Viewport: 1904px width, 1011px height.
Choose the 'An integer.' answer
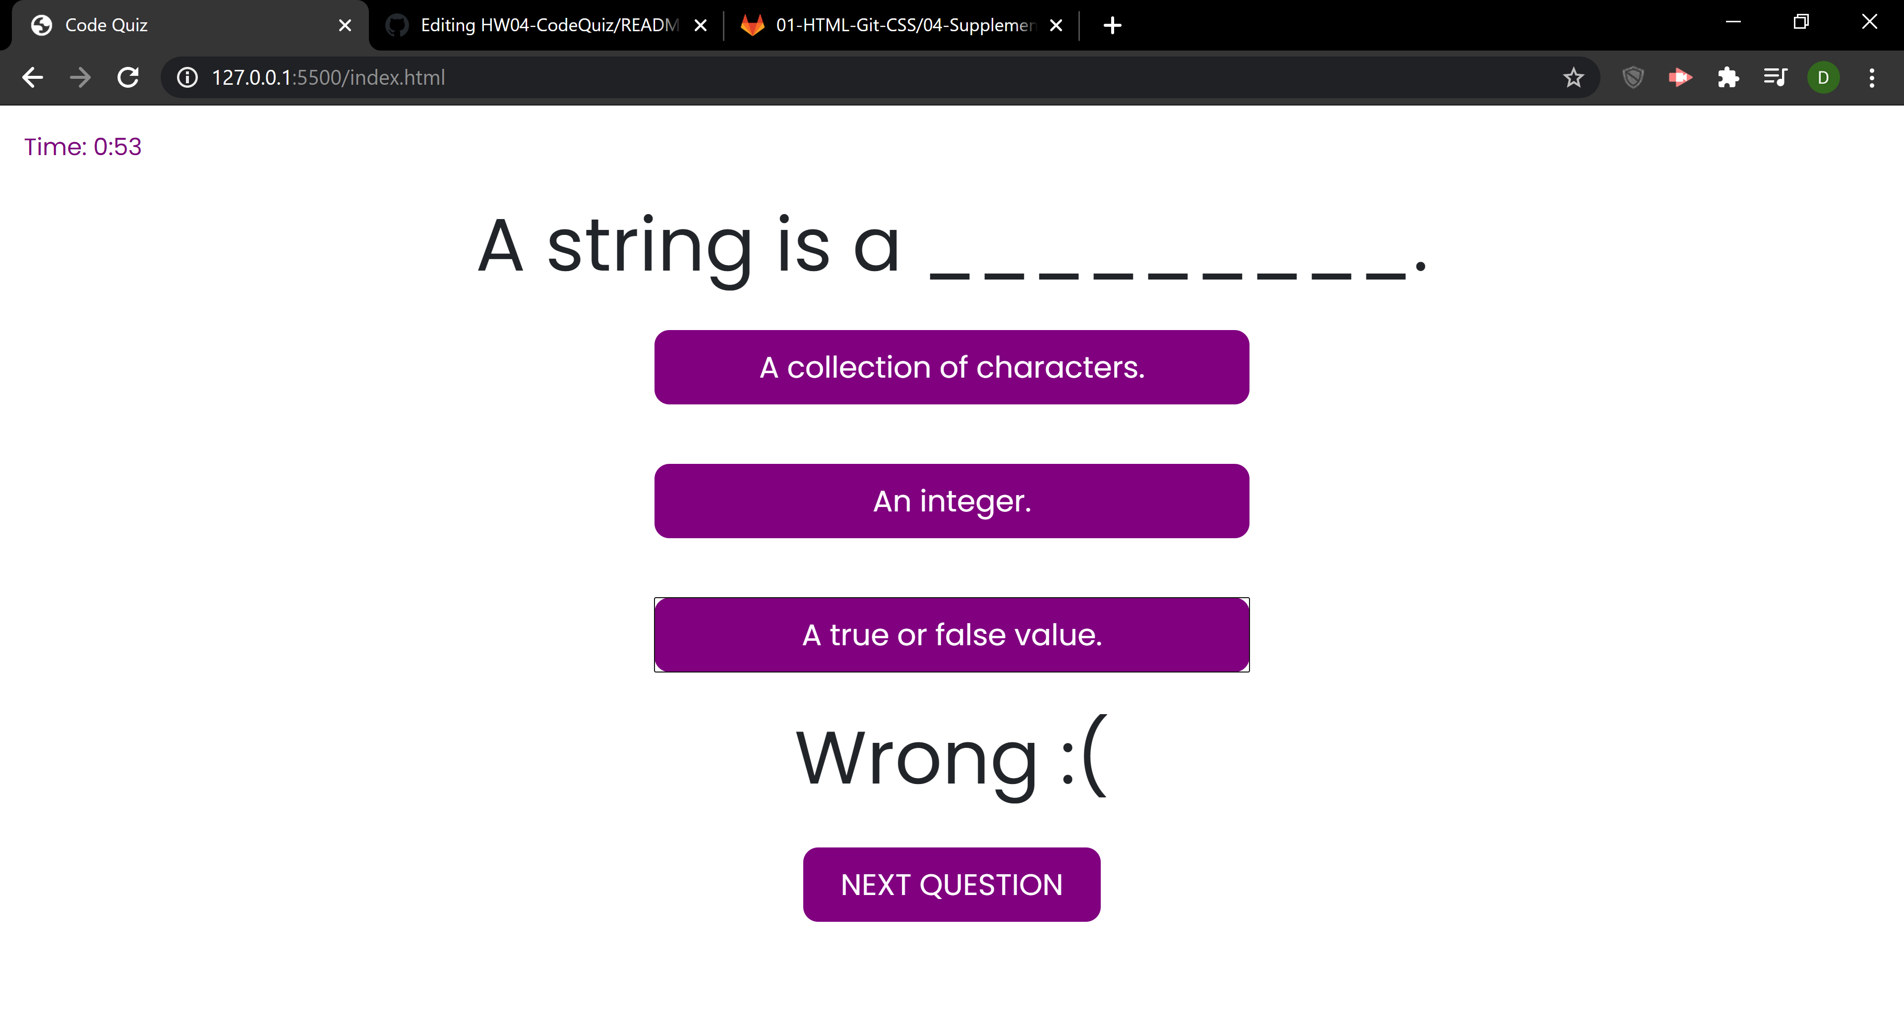pos(952,501)
